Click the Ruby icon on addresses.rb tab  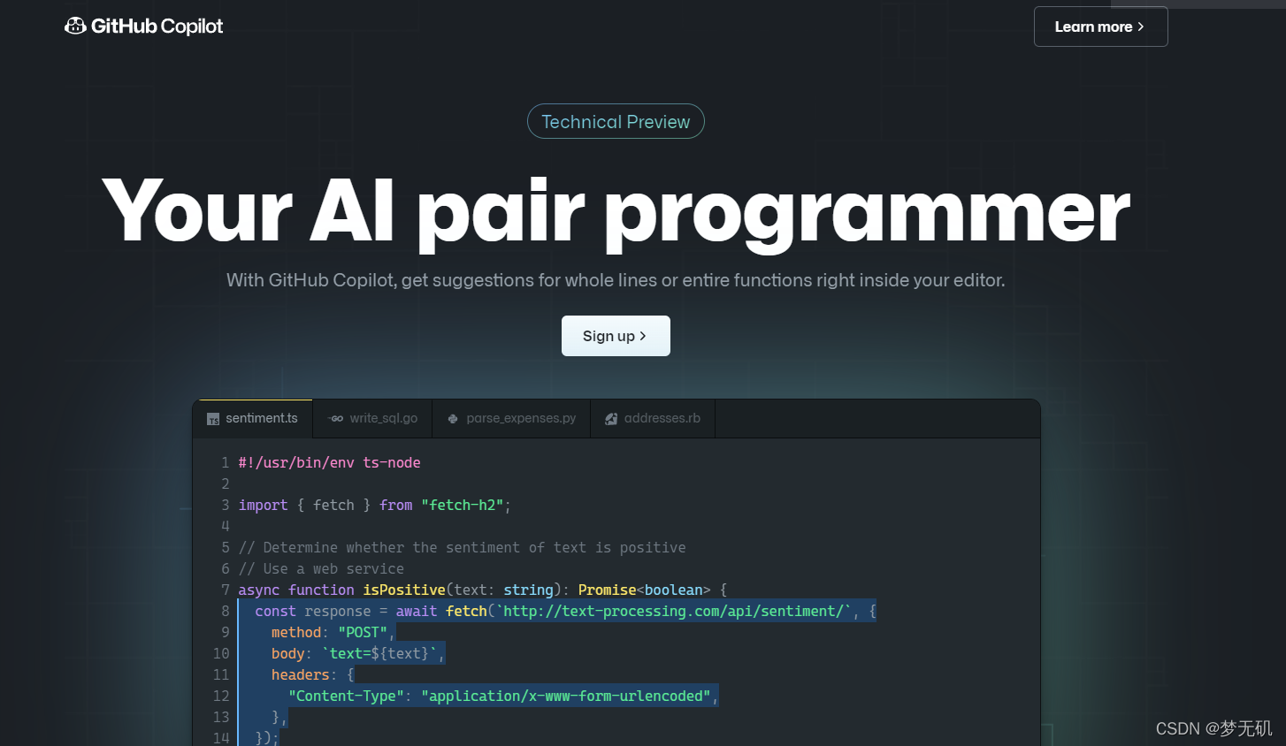tap(611, 417)
